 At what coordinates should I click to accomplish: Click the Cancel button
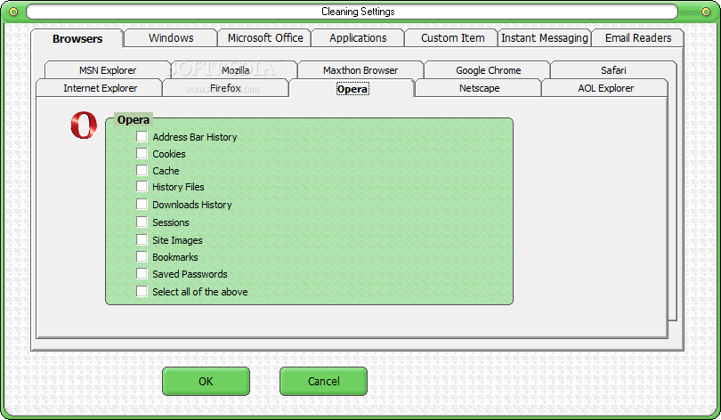323,382
